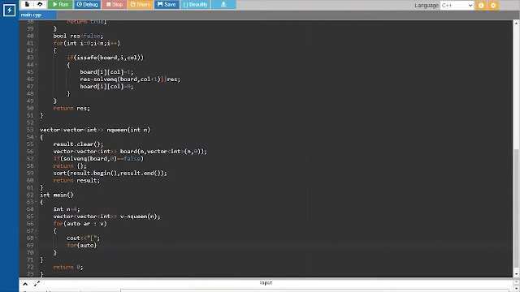This screenshot has height=292, width=520.
Task: Place cursor on 'return res;' line
Action: point(71,108)
